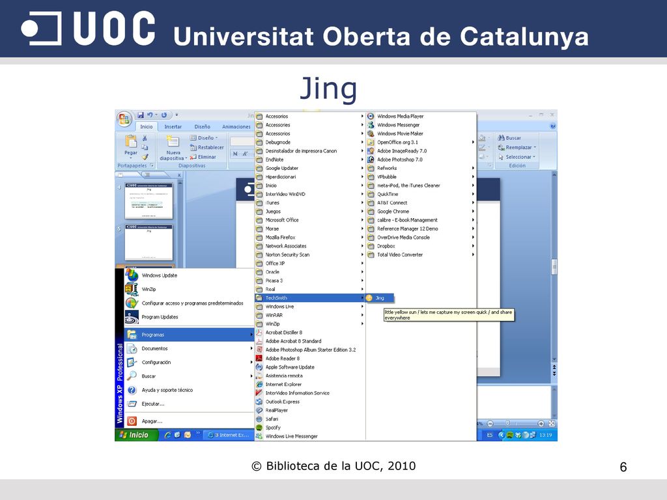Viewport: 667px width, 500px height.
Task: Open Ayuda y soporte técnico
Action: pyautogui.click(x=190, y=390)
